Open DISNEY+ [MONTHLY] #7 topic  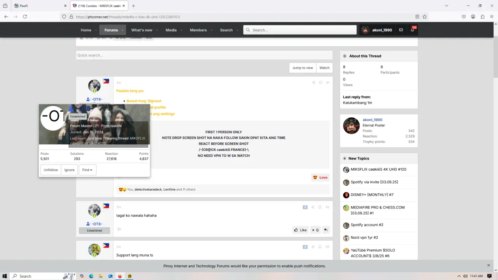[372, 194]
